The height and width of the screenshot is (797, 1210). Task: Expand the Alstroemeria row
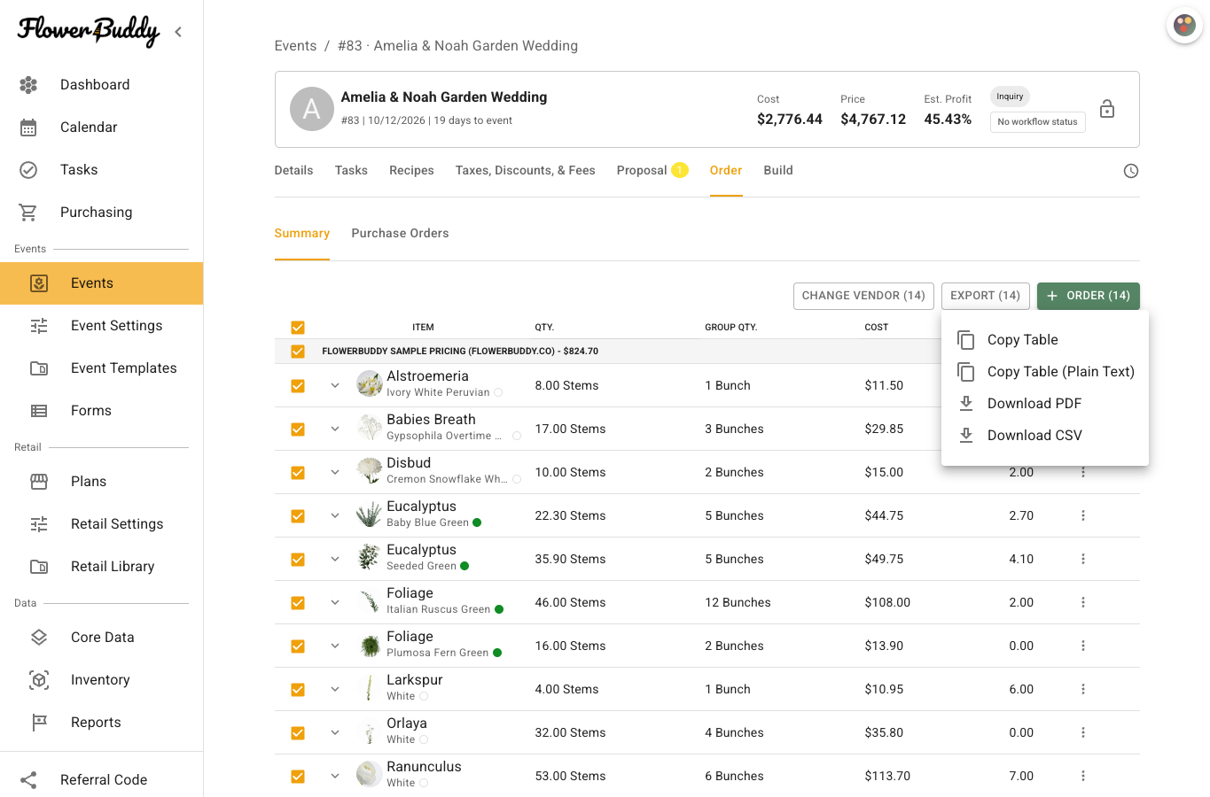(335, 385)
